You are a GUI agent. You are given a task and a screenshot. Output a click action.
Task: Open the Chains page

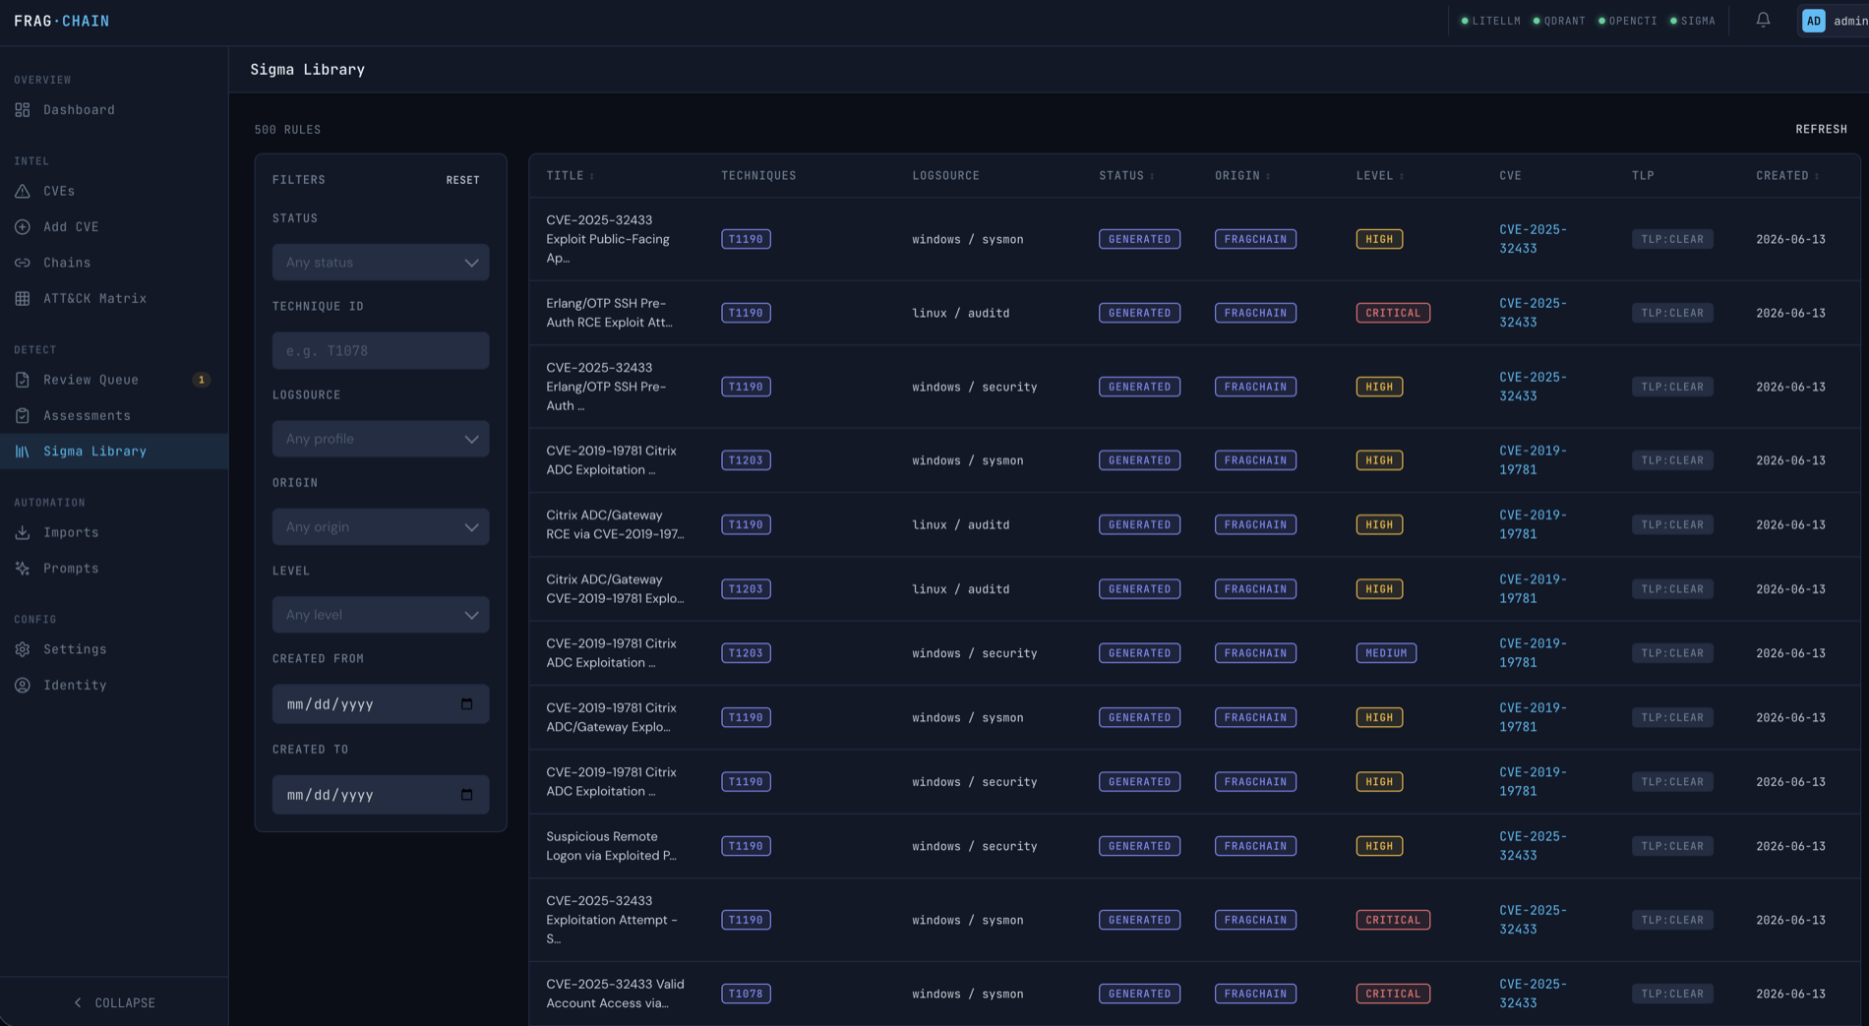(x=114, y=263)
